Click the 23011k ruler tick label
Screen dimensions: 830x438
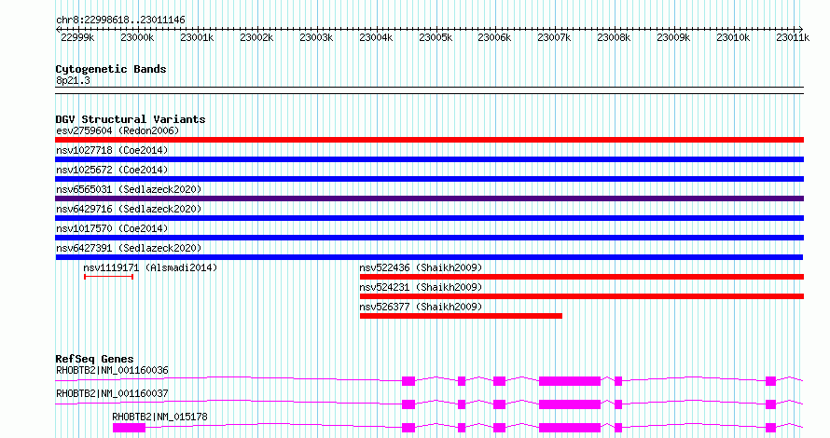tap(793, 37)
